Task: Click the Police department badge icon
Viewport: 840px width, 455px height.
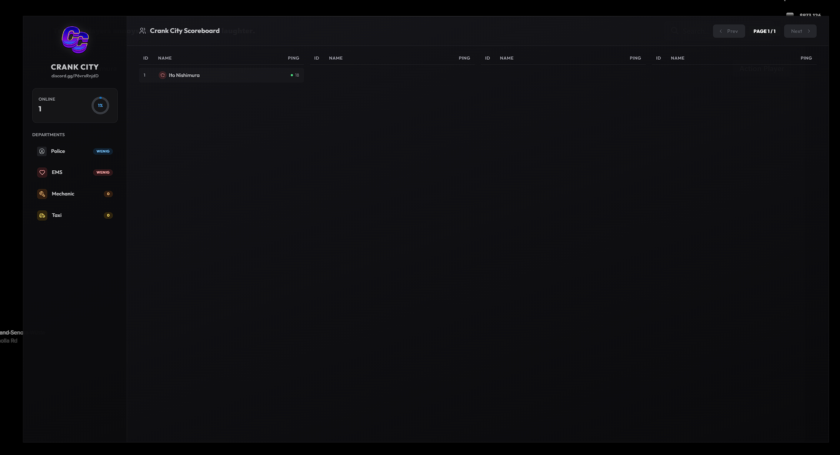Action: point(42,151)
